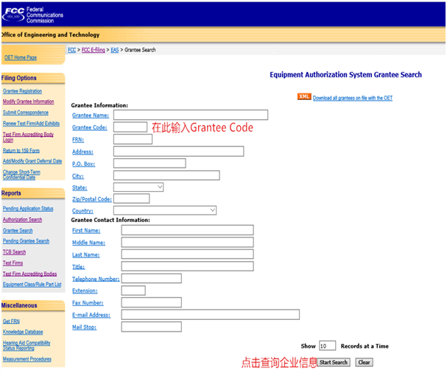Open Submit Correspondence link
This screenshot has height=378, width=447.
[x=26, y=113]
